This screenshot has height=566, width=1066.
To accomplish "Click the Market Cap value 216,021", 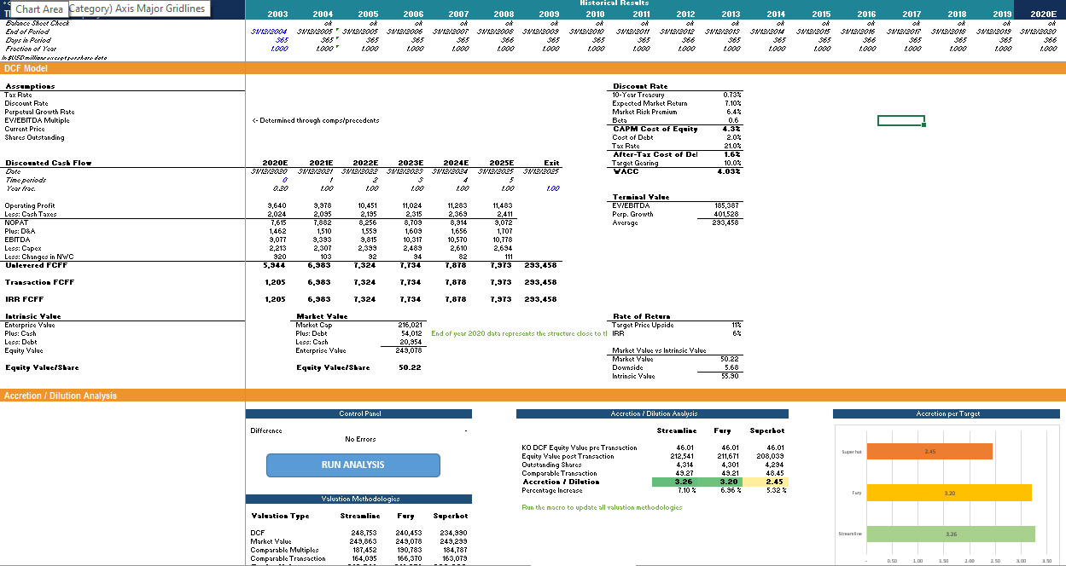I will 411,325.
